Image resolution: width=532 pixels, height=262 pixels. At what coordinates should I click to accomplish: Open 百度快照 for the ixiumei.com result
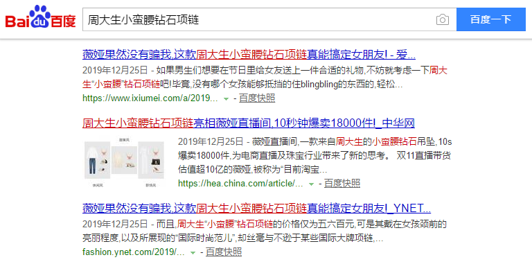pos(257,98)
